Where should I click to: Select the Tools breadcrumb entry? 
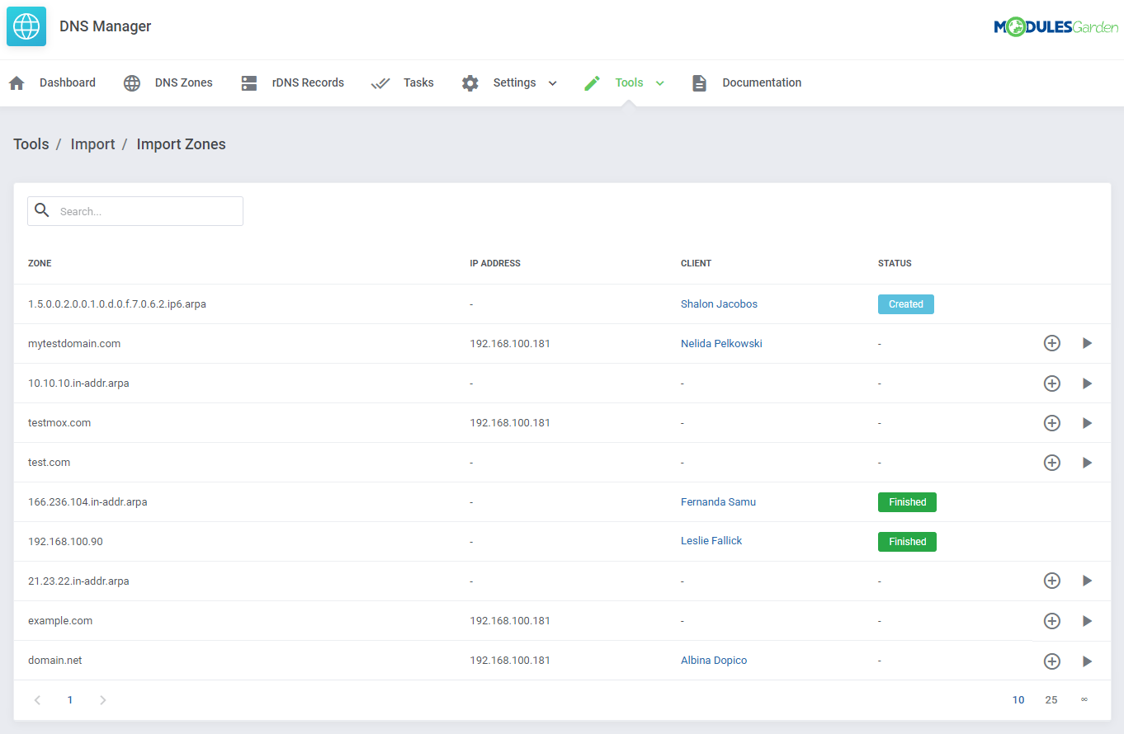(x=31, y=144)
